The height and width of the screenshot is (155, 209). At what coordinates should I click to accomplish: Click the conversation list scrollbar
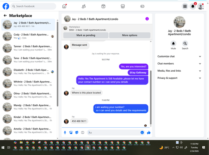coord(57,64)
